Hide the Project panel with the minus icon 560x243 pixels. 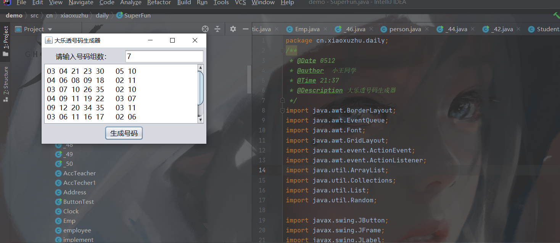(x=245, y=29)
